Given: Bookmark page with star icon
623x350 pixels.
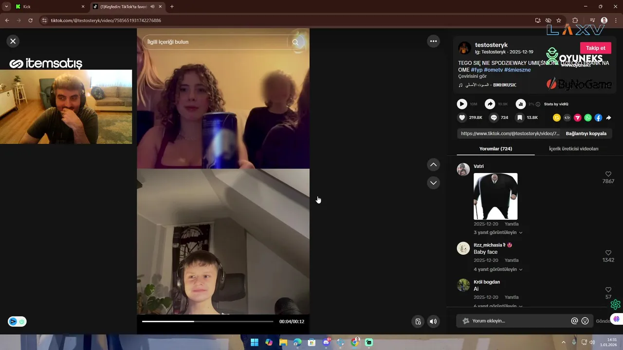Looking at the screenshot, I should (559, 20).
